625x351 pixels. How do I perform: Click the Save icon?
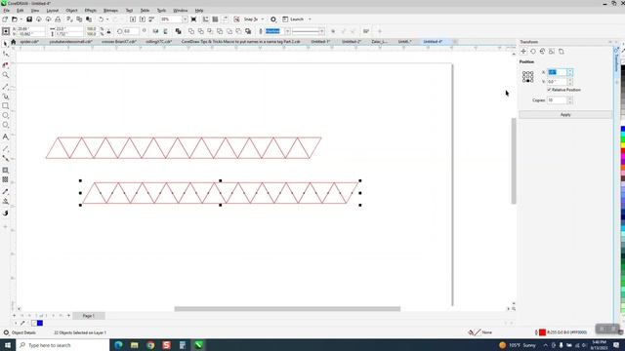click(29, 19)
